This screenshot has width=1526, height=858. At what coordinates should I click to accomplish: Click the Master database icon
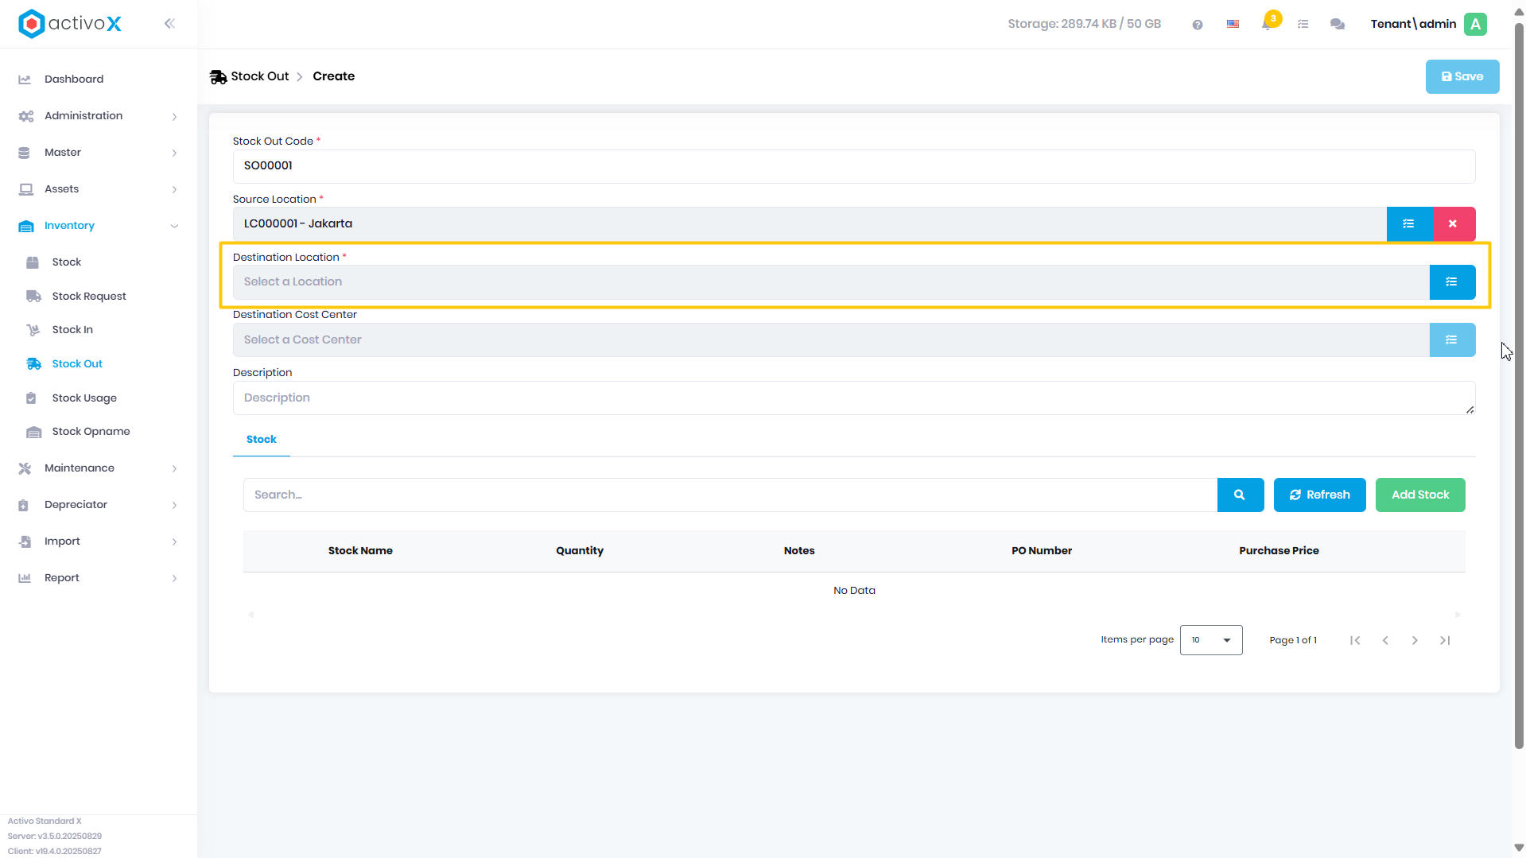pyautogui.click(x=24, y=153)
